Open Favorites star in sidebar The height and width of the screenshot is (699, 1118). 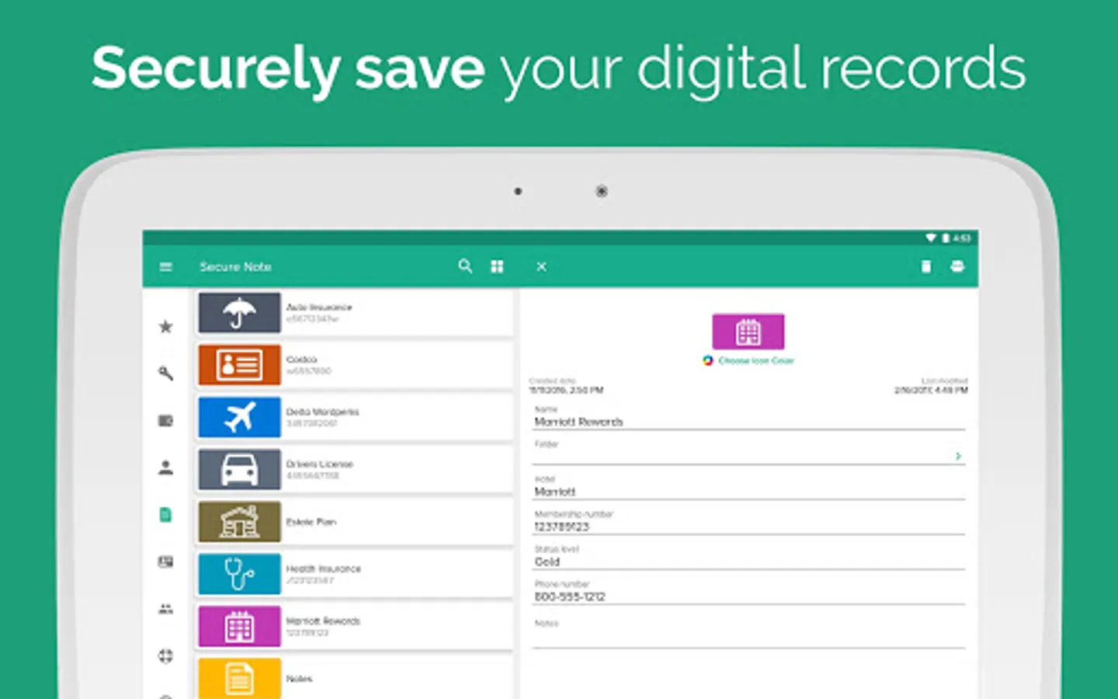(x=165, y=326)
